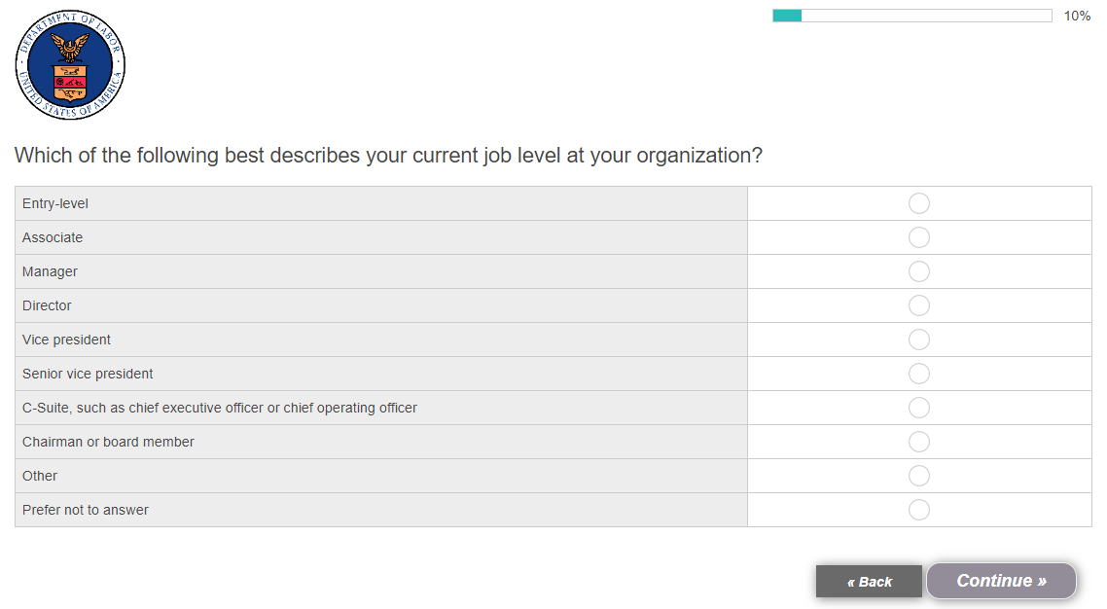1107x609 pixels.
Task: Click the 10% progress label
Action: (x=1077, y=16)
